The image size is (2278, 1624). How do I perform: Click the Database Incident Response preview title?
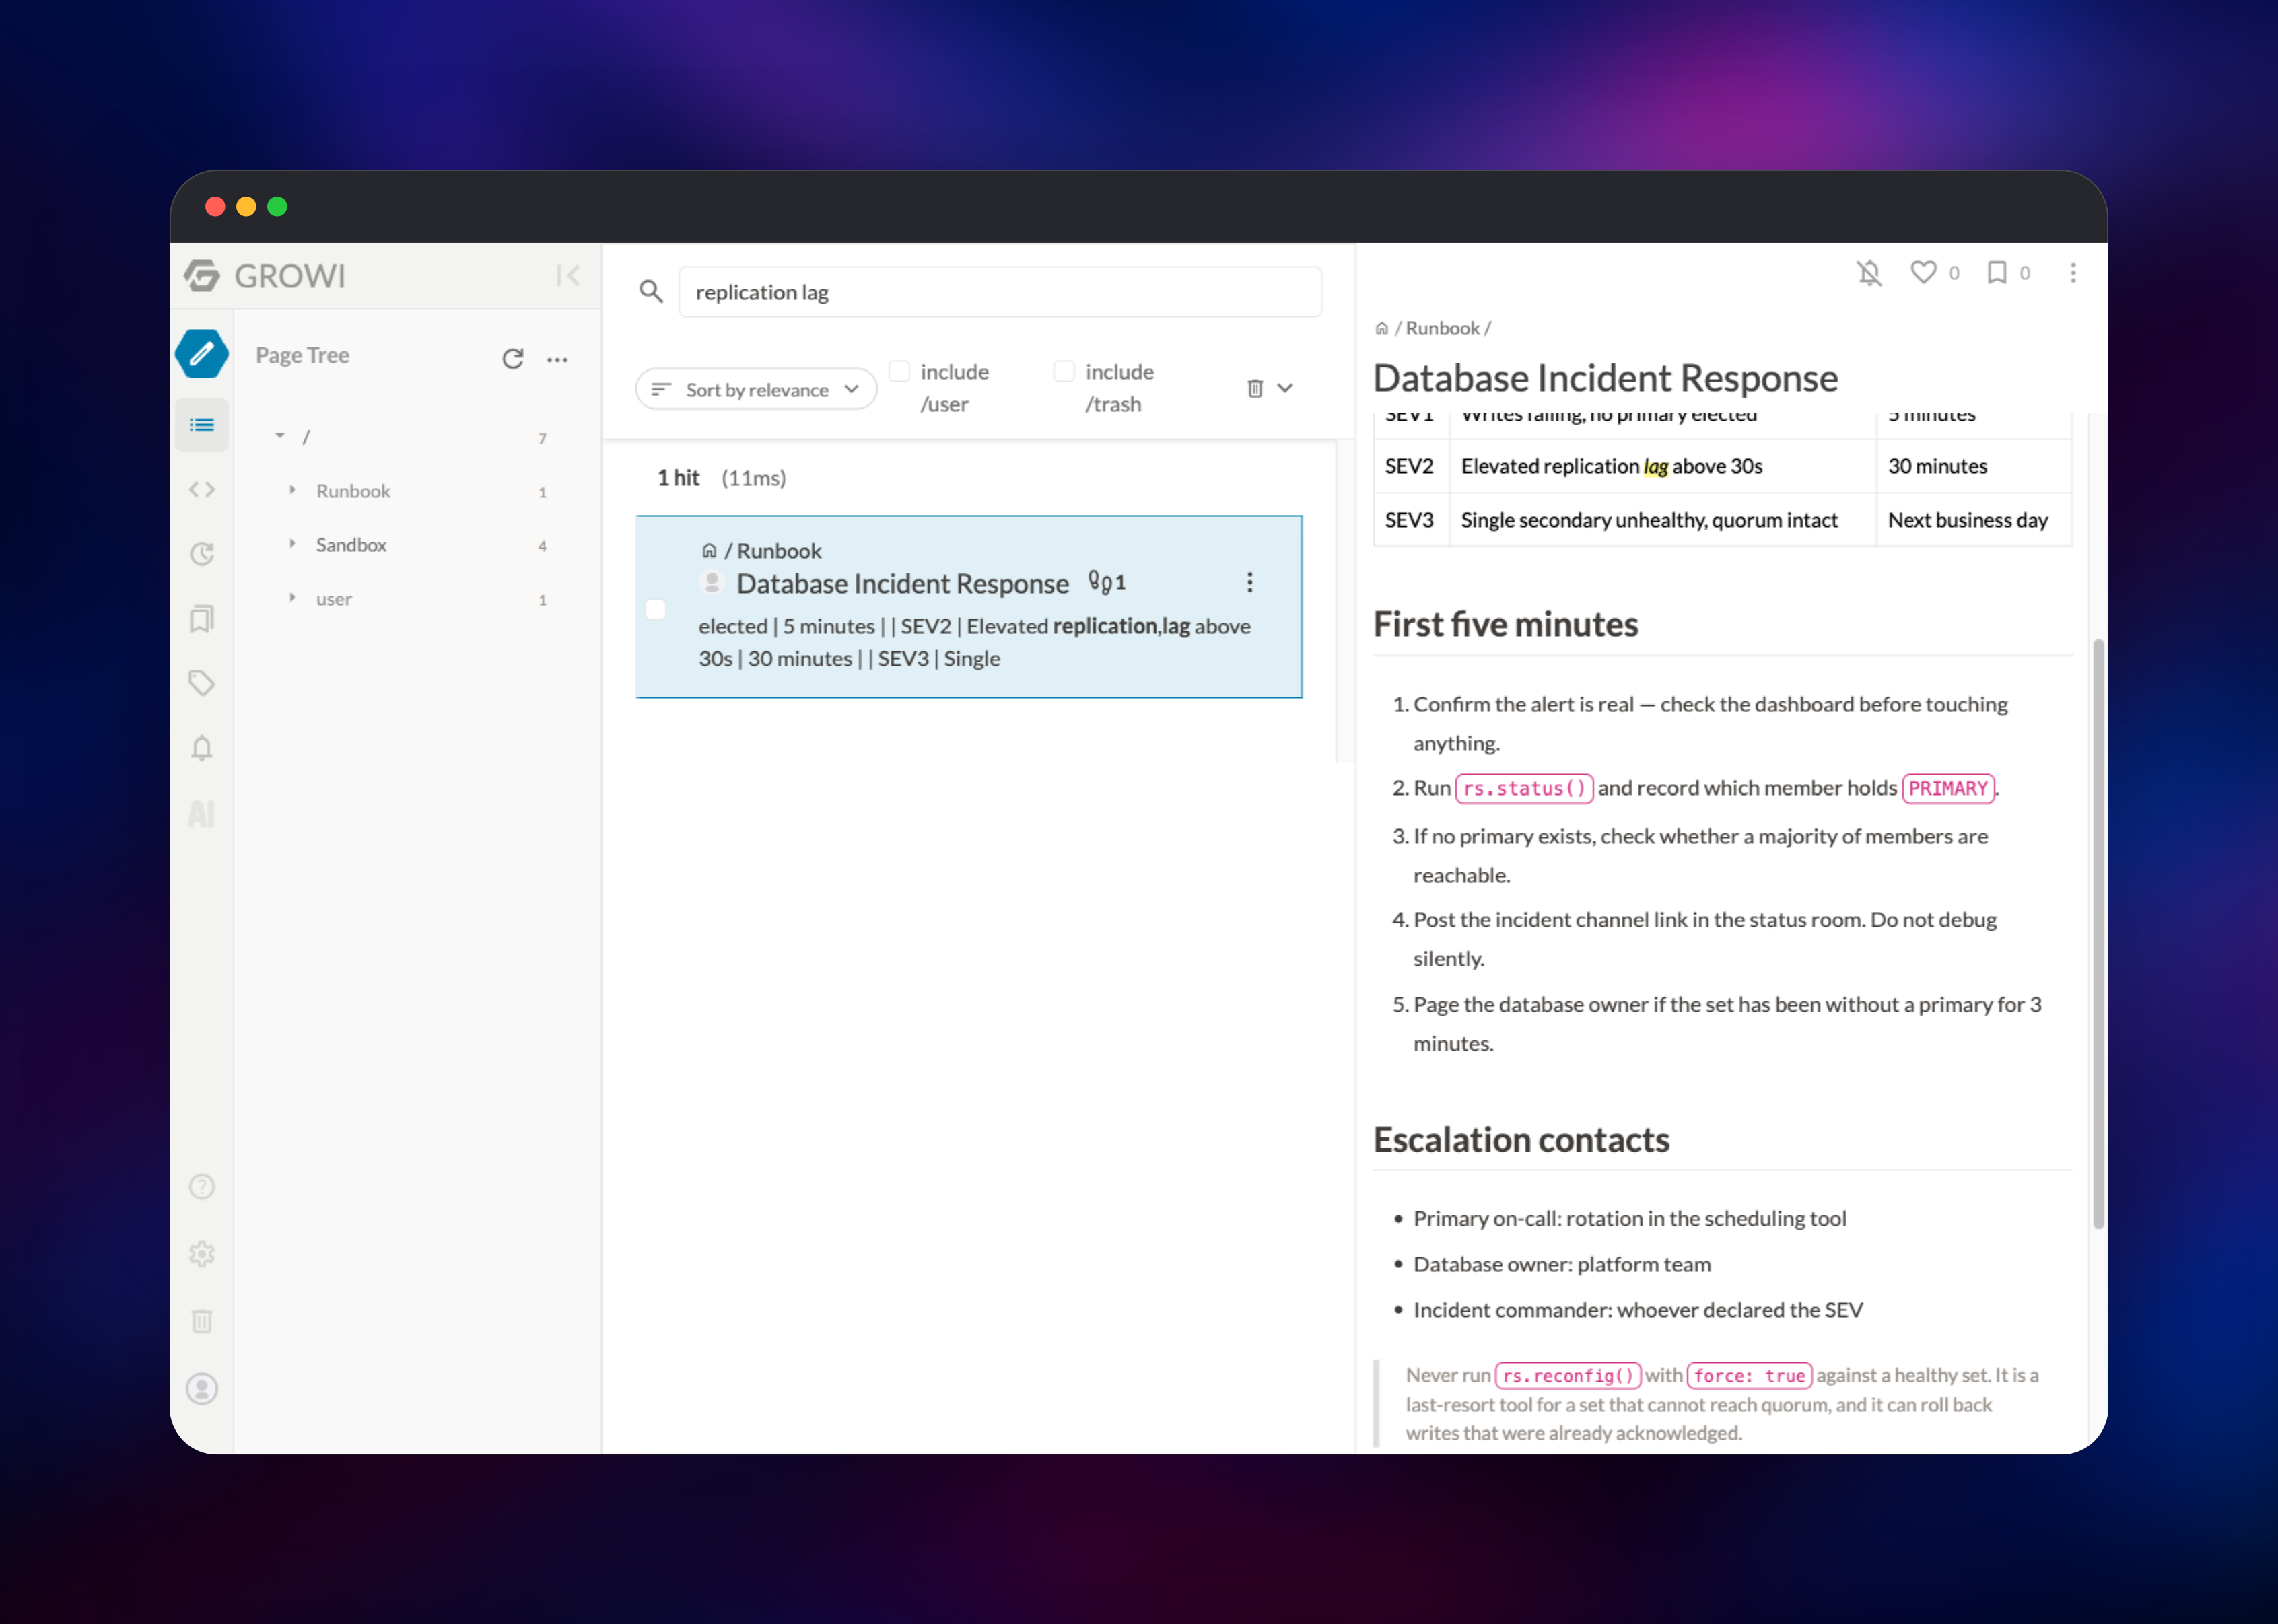[x=1605, y=378]
